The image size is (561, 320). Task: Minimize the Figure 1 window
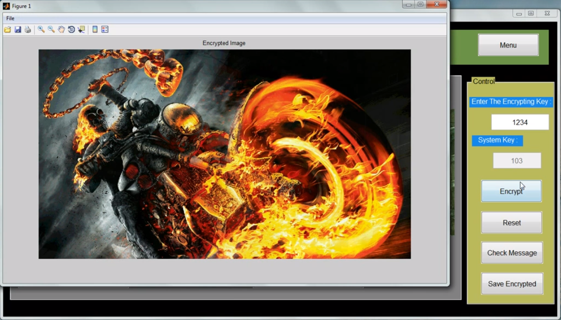coord(408,4)
